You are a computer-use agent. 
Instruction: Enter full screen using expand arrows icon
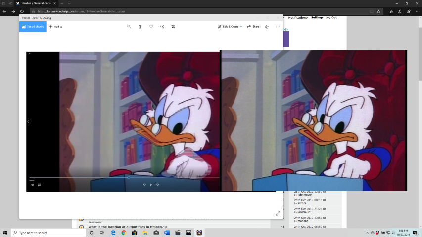coord(278,213)
